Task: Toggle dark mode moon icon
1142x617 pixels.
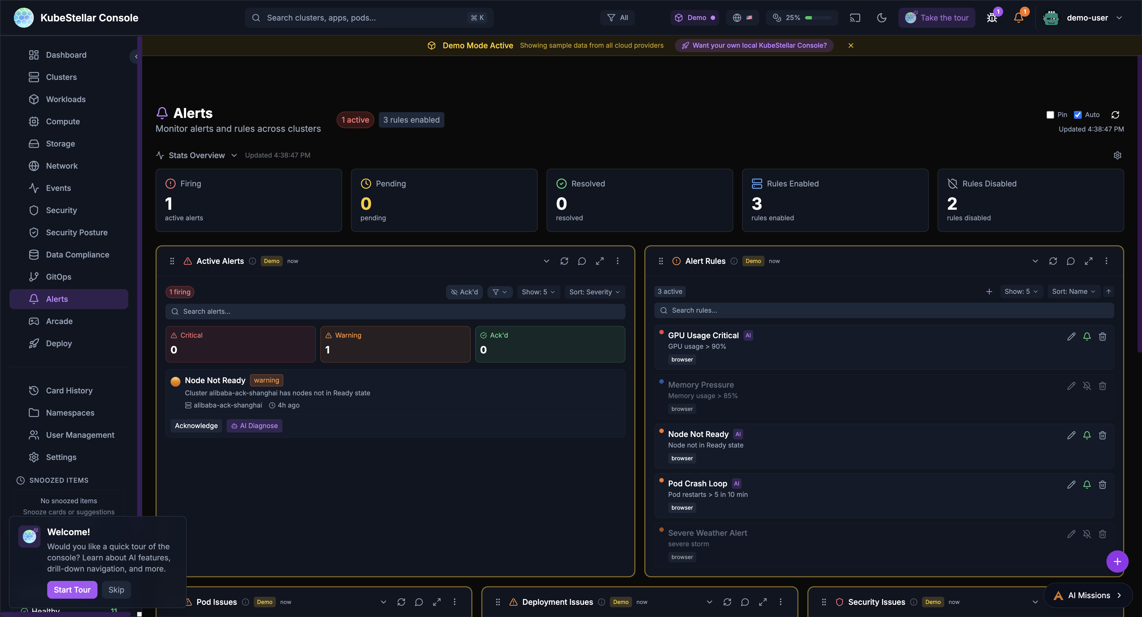Action: pyautogui.click(x=881, y=18)
